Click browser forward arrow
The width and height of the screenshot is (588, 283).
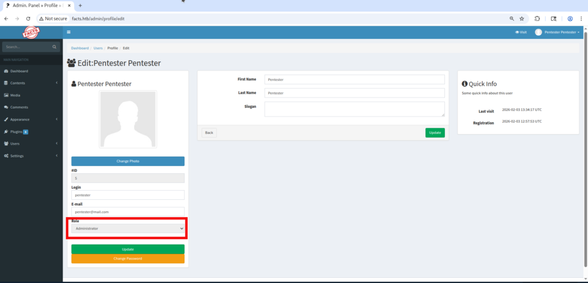[x=17, y=18]
